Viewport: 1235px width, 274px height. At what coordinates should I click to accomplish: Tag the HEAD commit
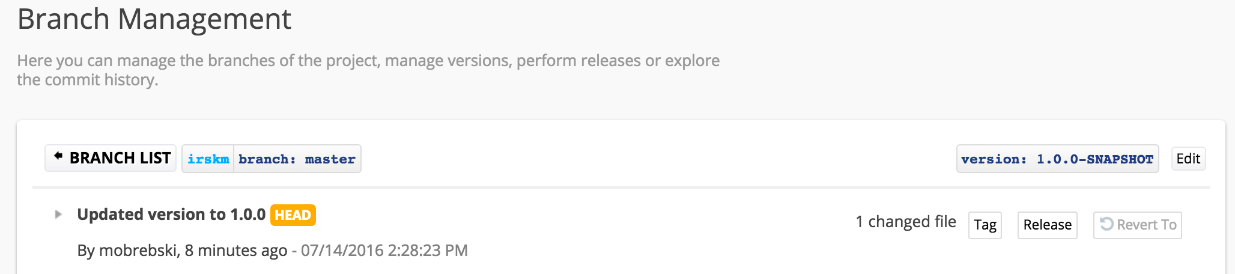tap(985, 225)
